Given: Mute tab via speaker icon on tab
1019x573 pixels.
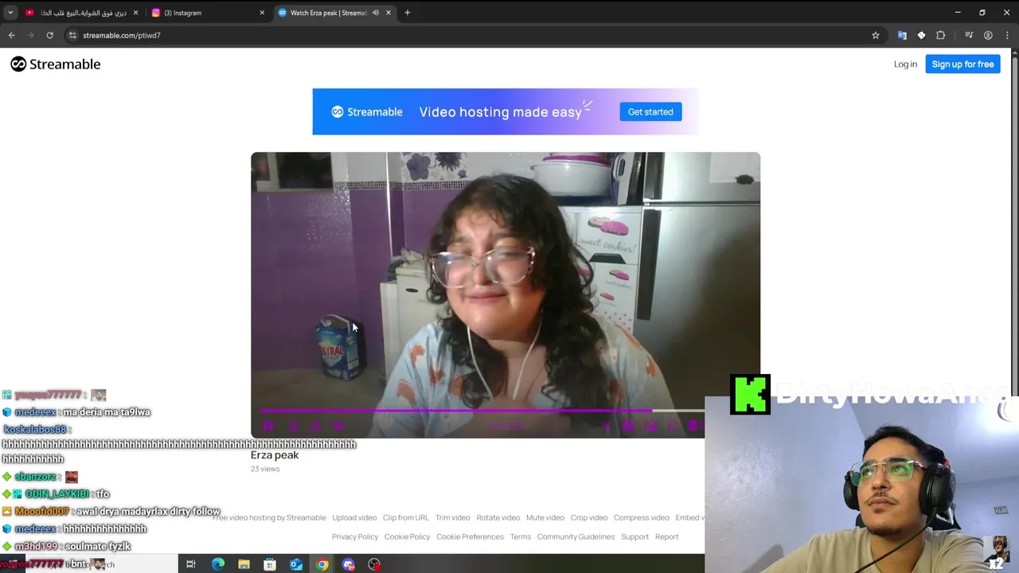Looking at the screenshot, I should (x=376, y=13).
